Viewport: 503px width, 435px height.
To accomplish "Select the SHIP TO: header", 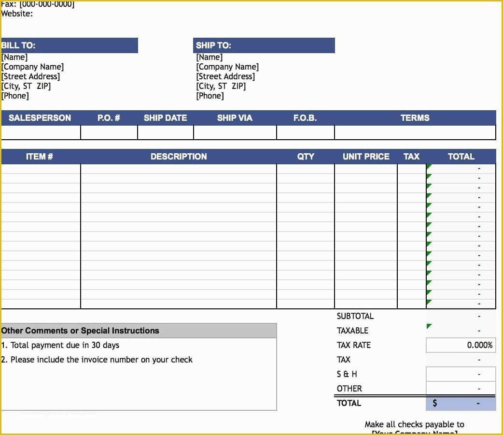I will click(264, 45).
